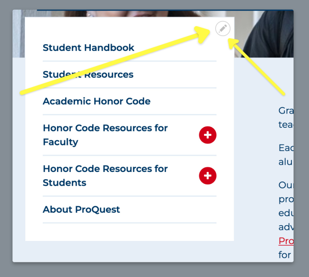The width and height of the screenshot is (309, 277).
Task: Click the right yellow arrow annotation
Action: (259, 67)
